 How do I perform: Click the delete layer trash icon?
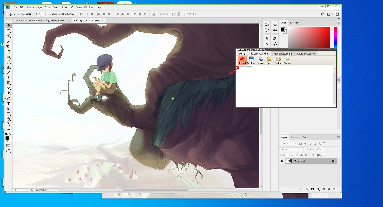(x=334, y=189)
